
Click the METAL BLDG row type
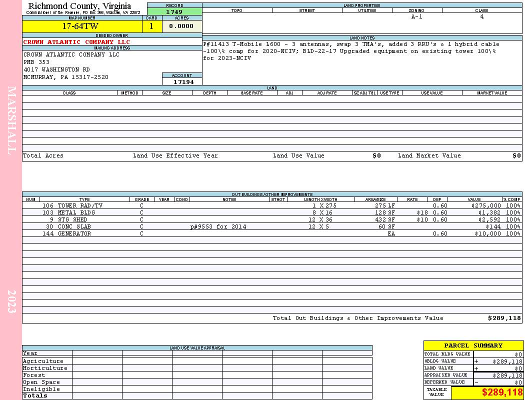(x=76, y=212)
